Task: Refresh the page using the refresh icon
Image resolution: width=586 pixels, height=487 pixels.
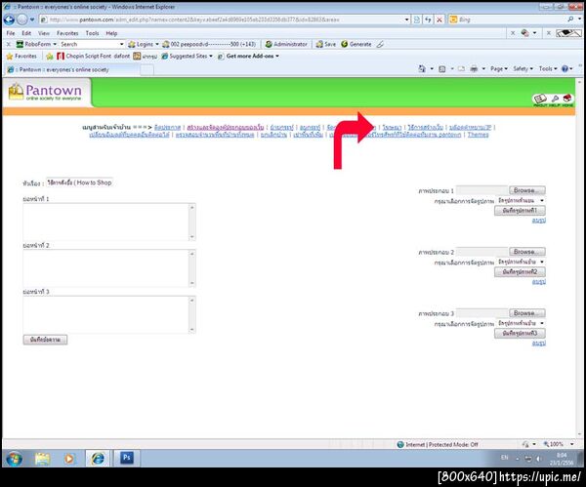Action: tap(429, 20)
